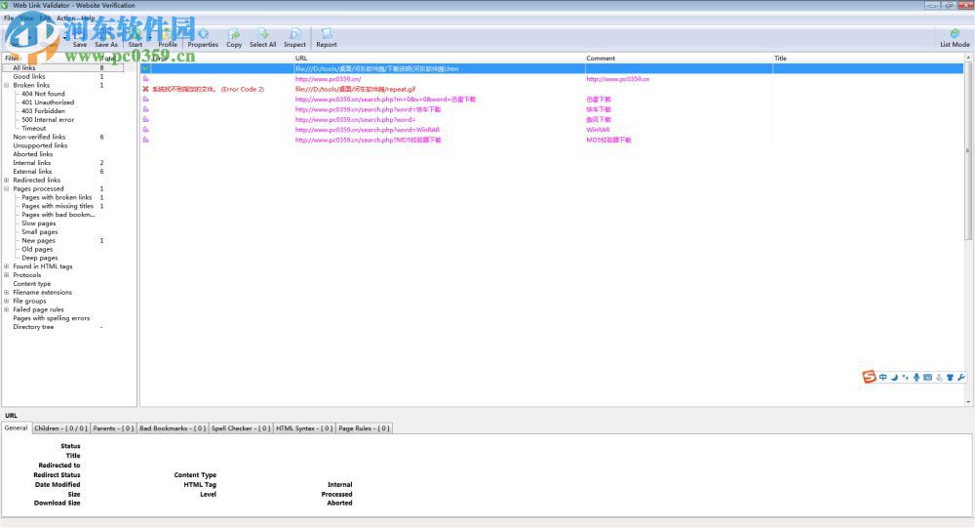Click the green check icon on the selected row
This screenshot has height=528, width=975.
point(145,68)
